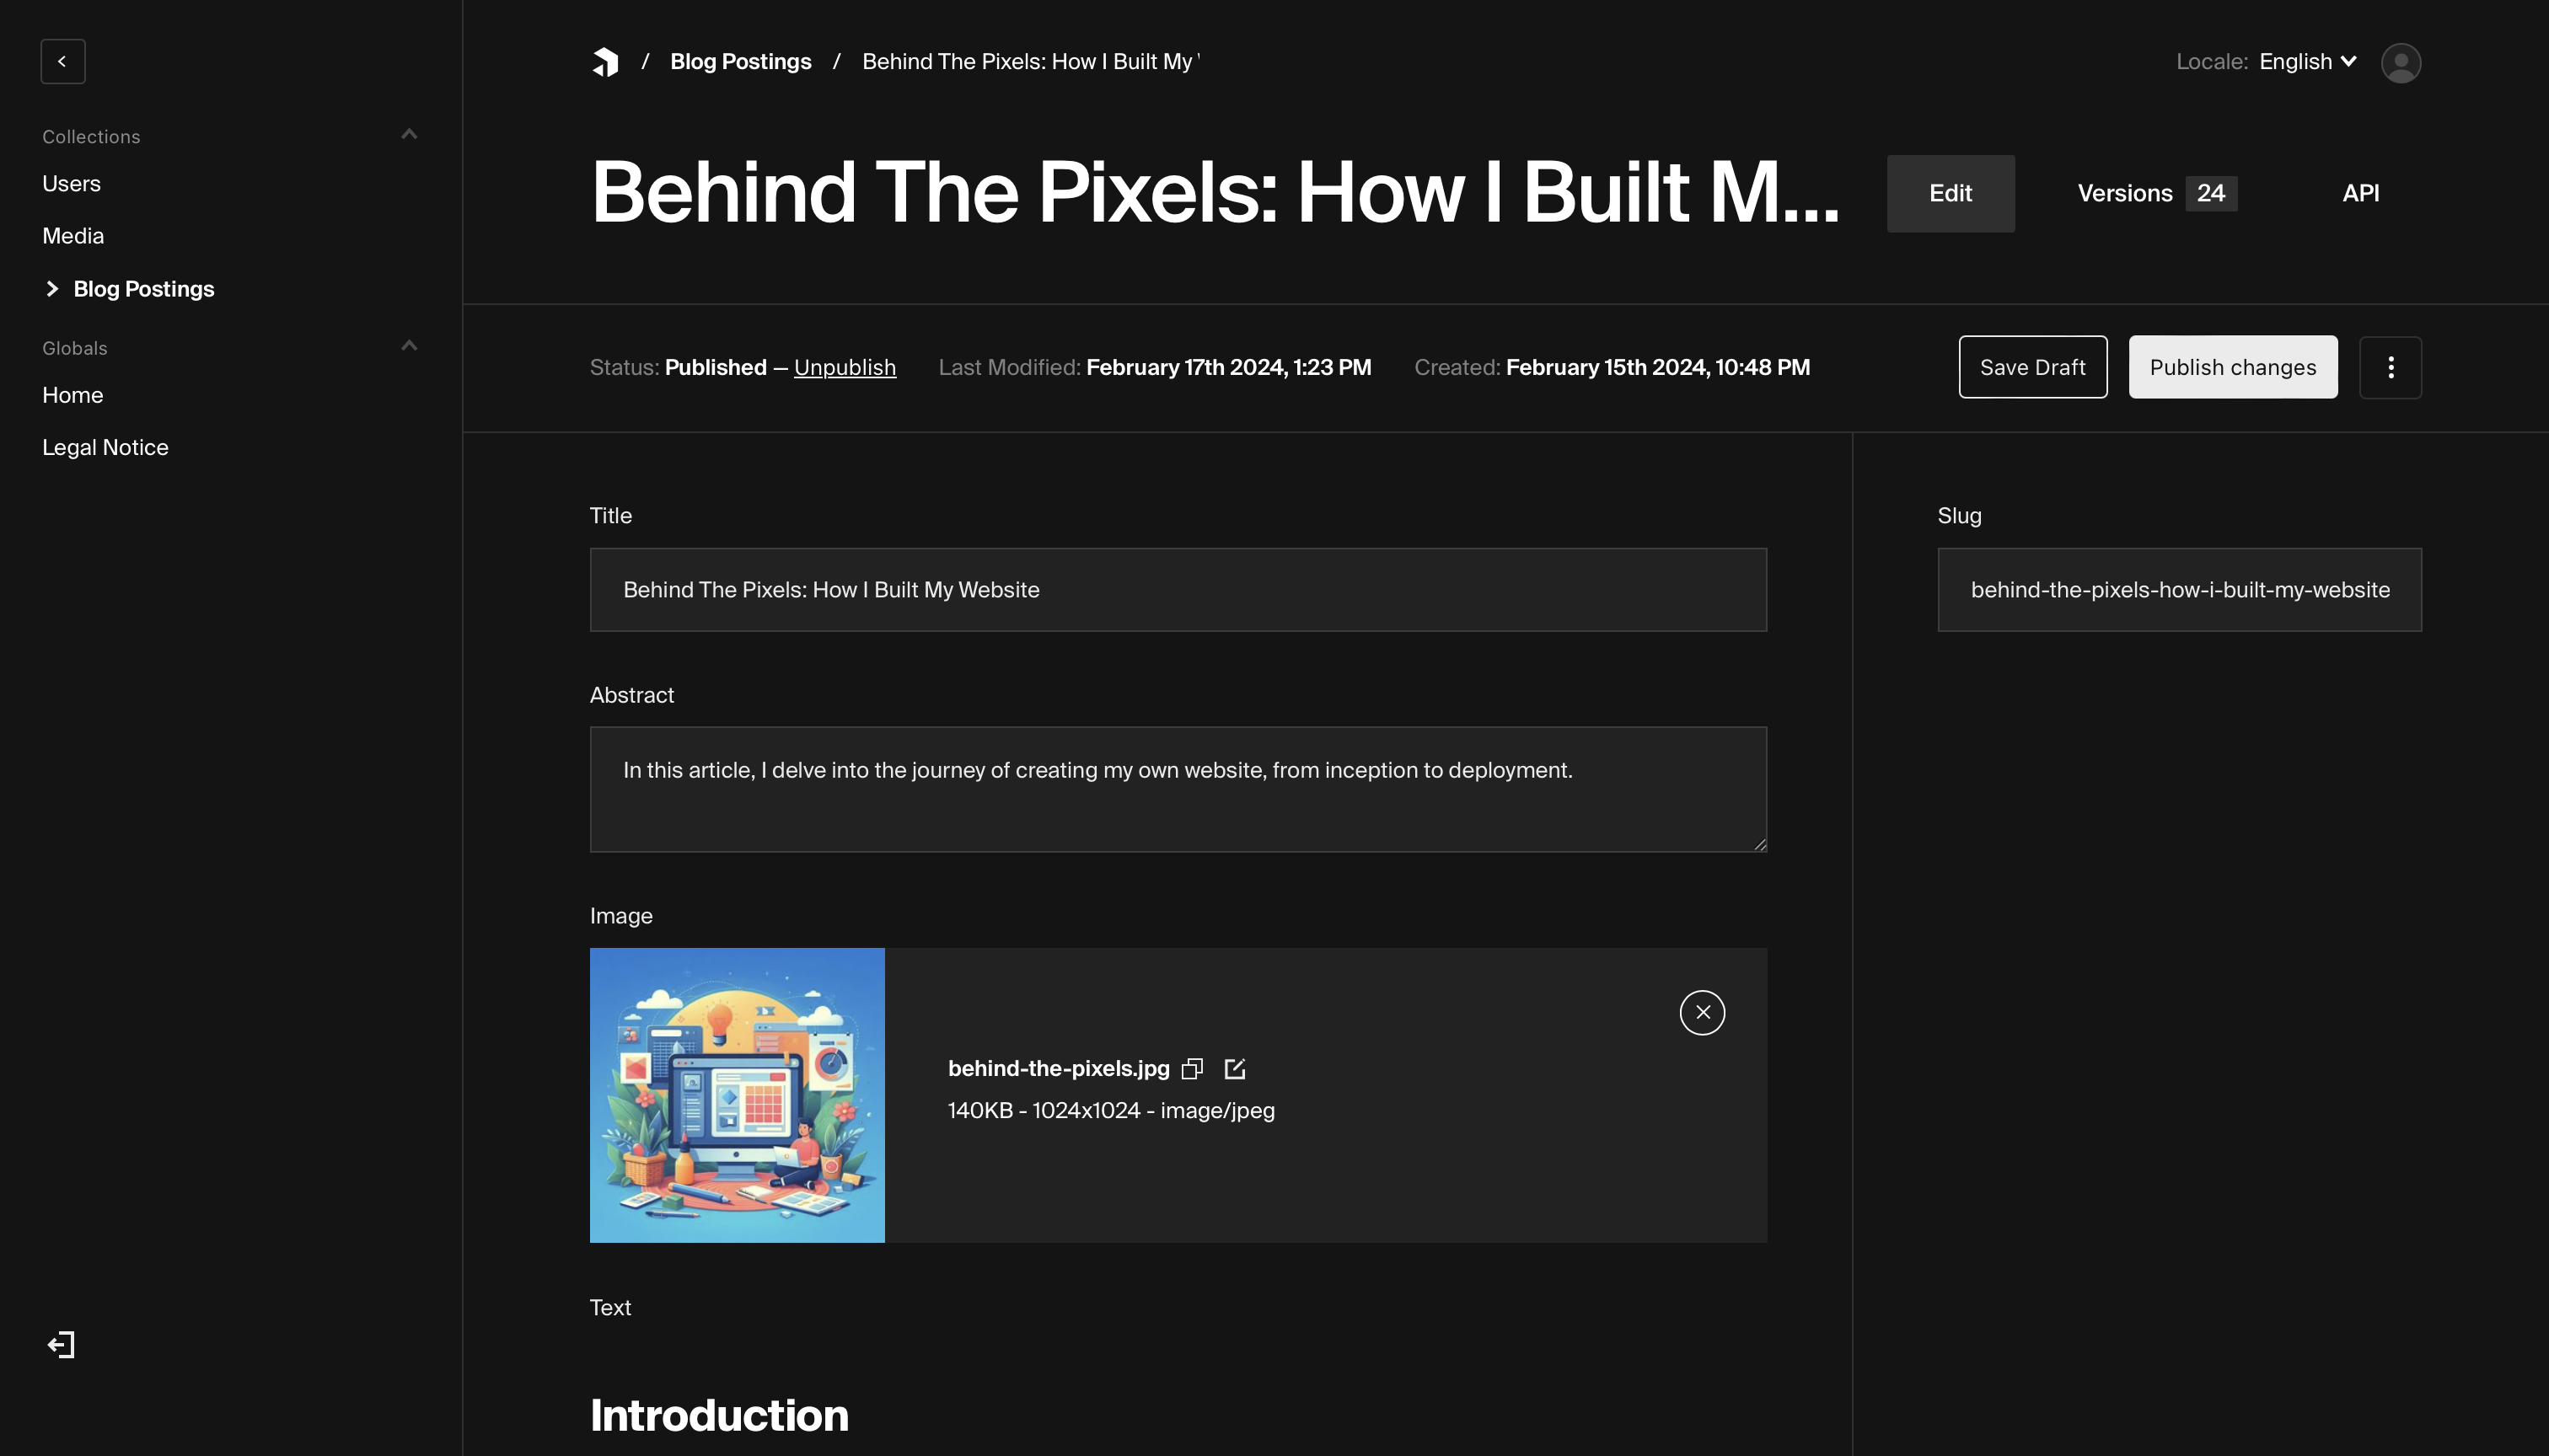Click the behind-the-pixels.jpg filename
Viewport: 2549px width, 1456px height.
click(1059, 1068)
